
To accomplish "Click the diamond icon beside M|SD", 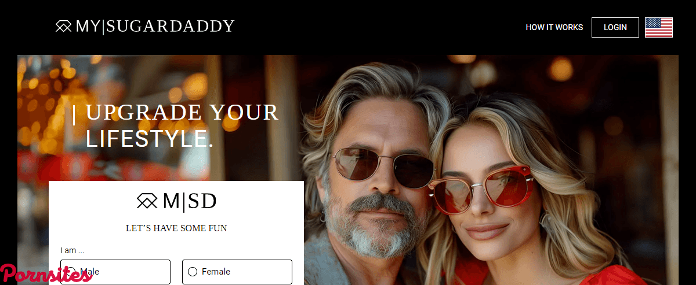I will pyautogui.click(x=147, y=201).
